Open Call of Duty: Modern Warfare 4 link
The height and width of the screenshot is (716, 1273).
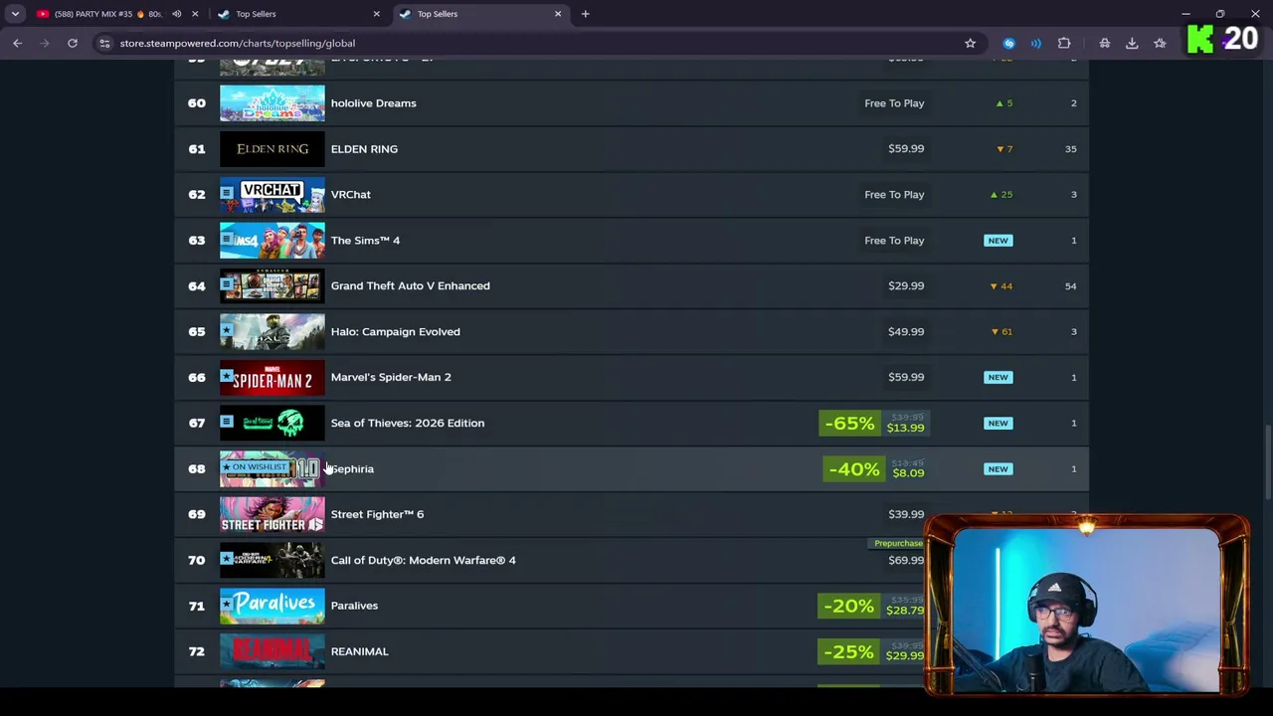coord(423,560)
